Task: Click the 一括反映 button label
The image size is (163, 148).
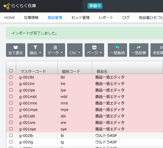Action: 139,53
